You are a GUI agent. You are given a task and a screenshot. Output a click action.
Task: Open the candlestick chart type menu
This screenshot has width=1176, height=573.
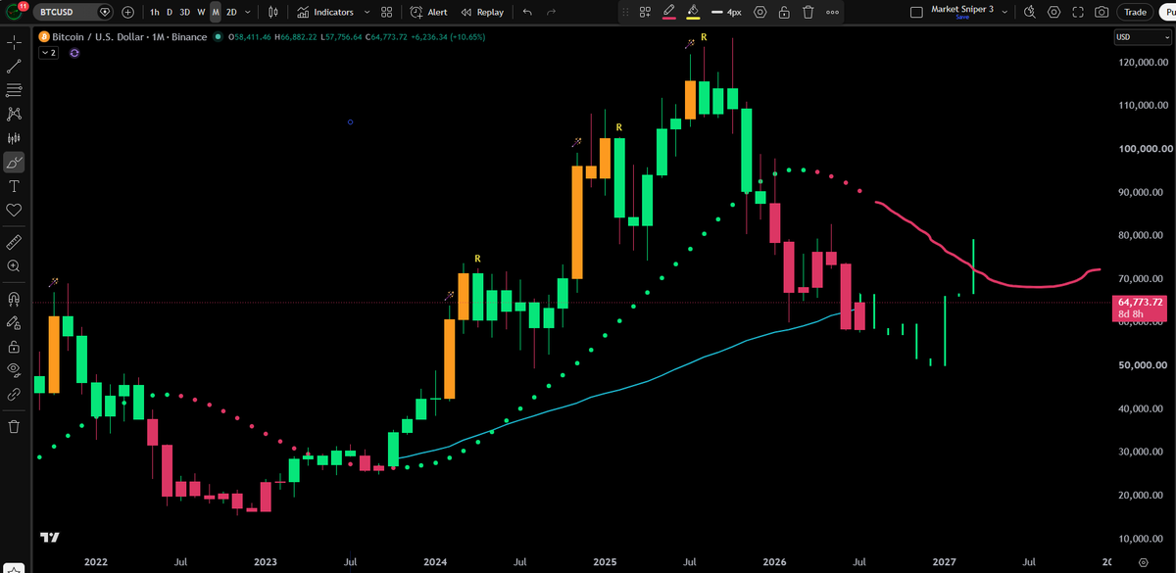click(273, 12)
